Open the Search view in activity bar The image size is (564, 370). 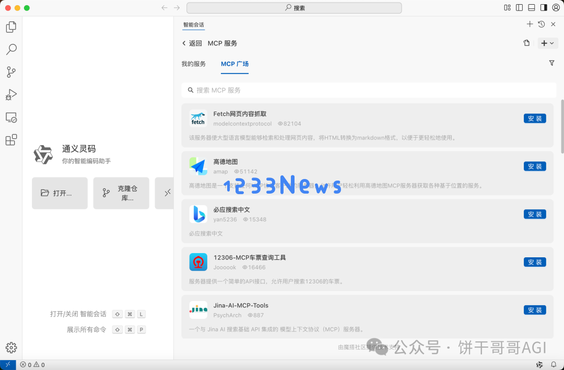(11, 49)
